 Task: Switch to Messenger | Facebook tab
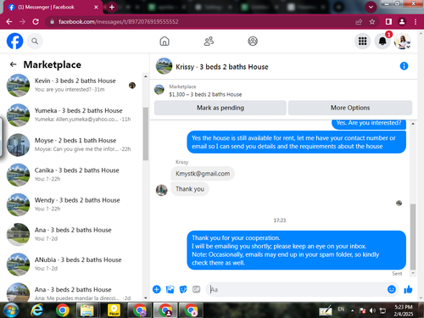[53, 7]
